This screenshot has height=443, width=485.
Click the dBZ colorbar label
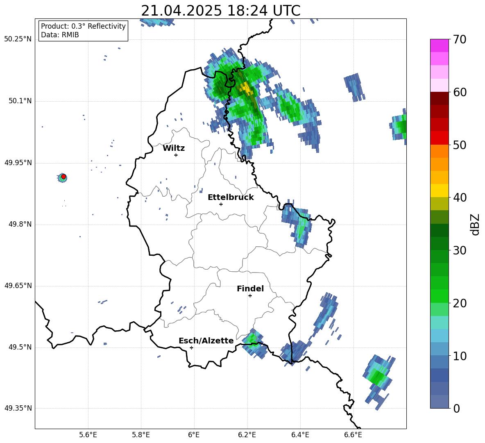(475, 225)
